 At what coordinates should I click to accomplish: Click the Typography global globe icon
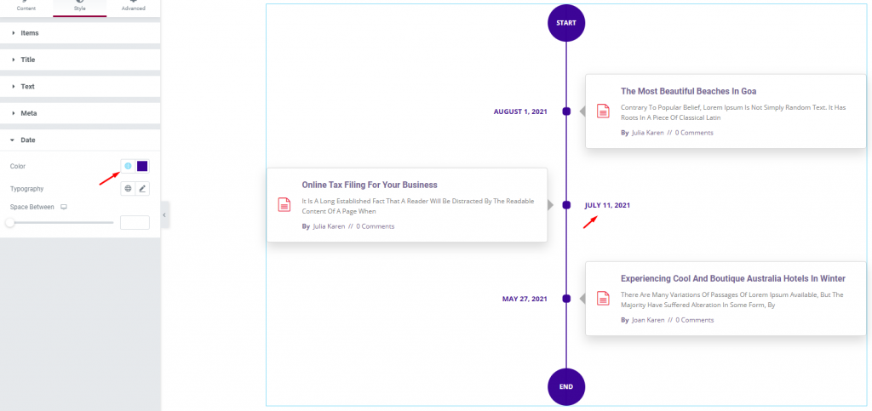pos(128,189)
